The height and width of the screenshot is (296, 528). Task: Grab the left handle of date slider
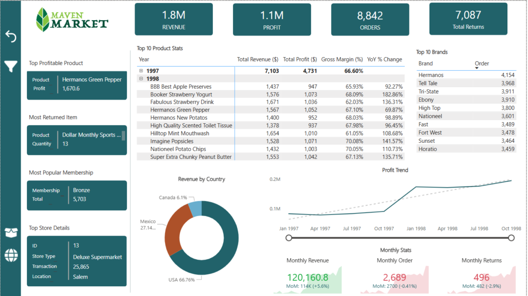289,238
